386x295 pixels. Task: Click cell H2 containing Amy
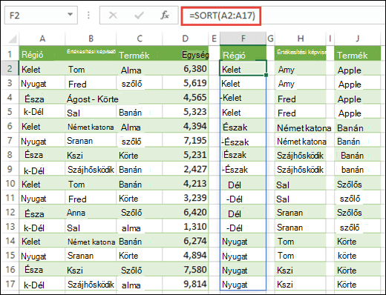click(x=301, y=68)
